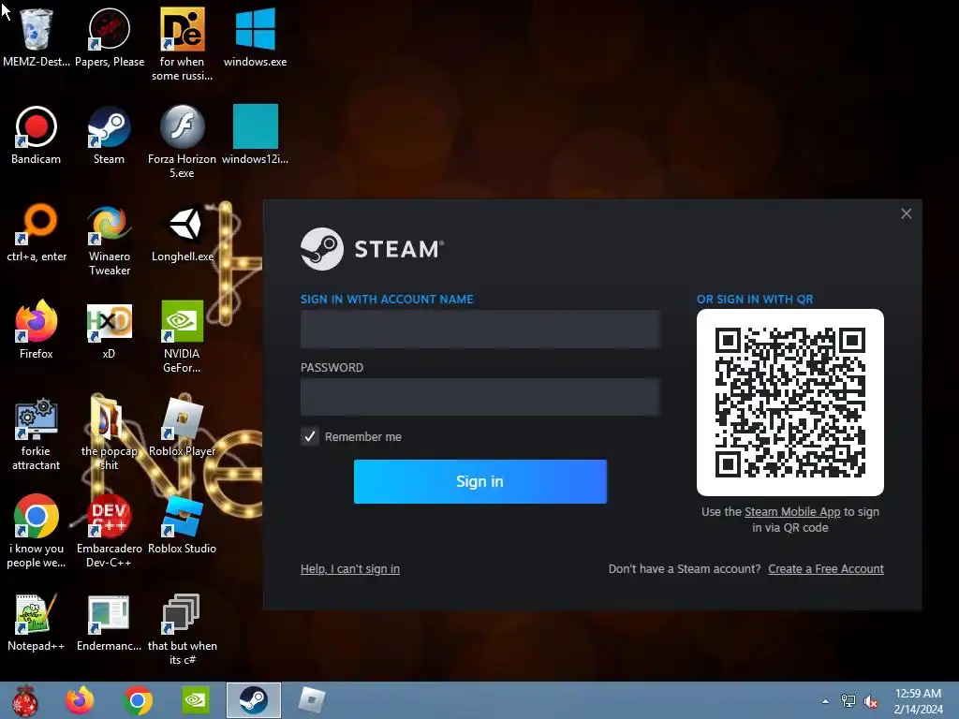
Task: Switch to Firefox in the taskbar
Action: (81, 700)
